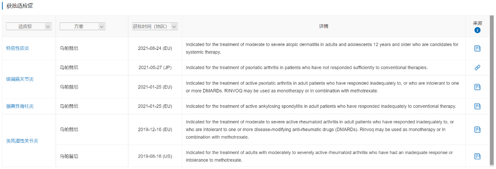The height and width of the screenshot is (169, 496).
Task: Select the 来源 column header text
Action: tap(477, 23)
